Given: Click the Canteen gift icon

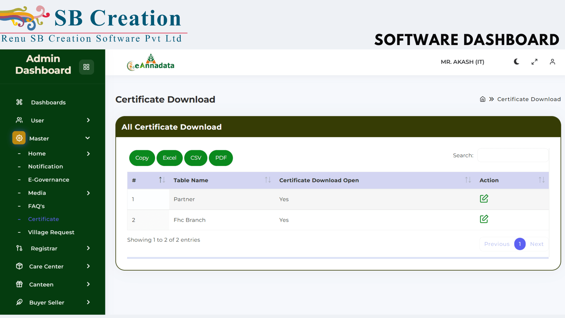Looking at the screenshot, I should pyautogui.click(x=19, y=284).
